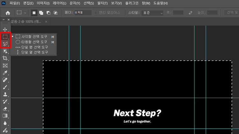Click the 선택 및 마스크 button
The width and height of the screenshot is (239, 134).
pos(232,12)
